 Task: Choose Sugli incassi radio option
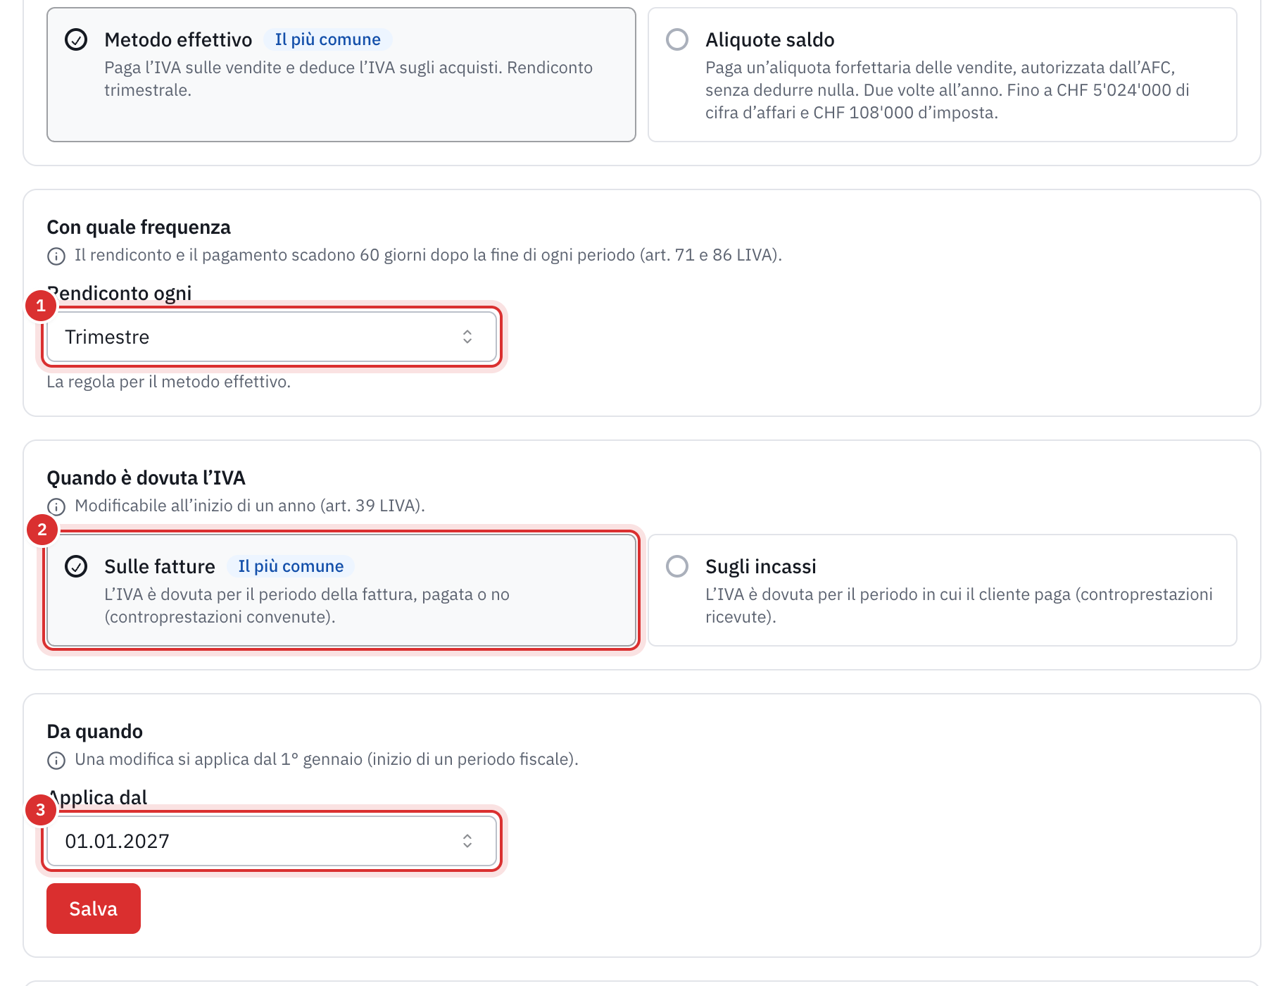click(942, 590)
